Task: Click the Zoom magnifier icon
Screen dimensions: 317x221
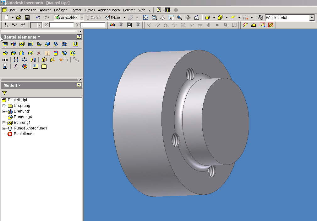Action: pyautogui.click(x=180, y=18)
